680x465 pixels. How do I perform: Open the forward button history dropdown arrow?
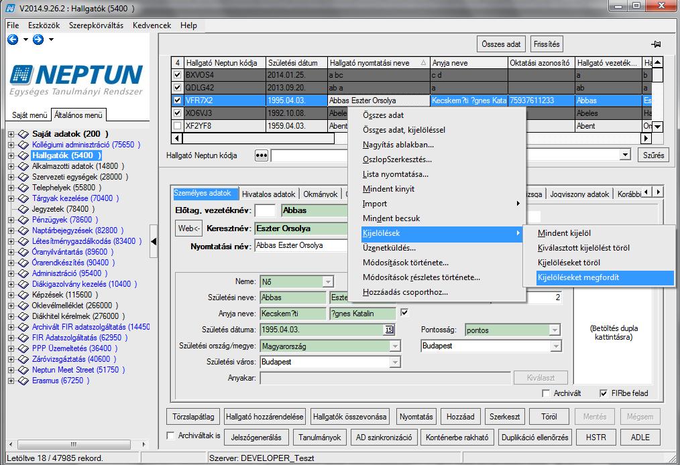pos(51,40)
